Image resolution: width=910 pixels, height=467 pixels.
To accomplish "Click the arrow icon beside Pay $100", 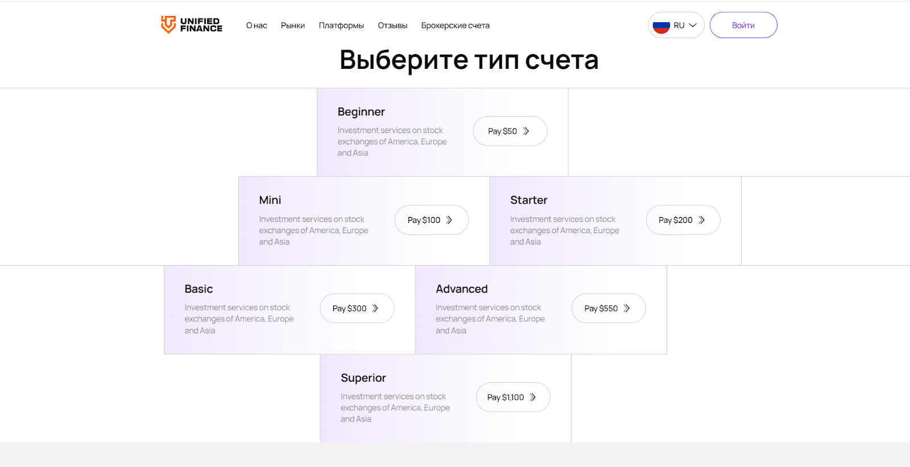I will pyautogui.click(x=449, y=220).
